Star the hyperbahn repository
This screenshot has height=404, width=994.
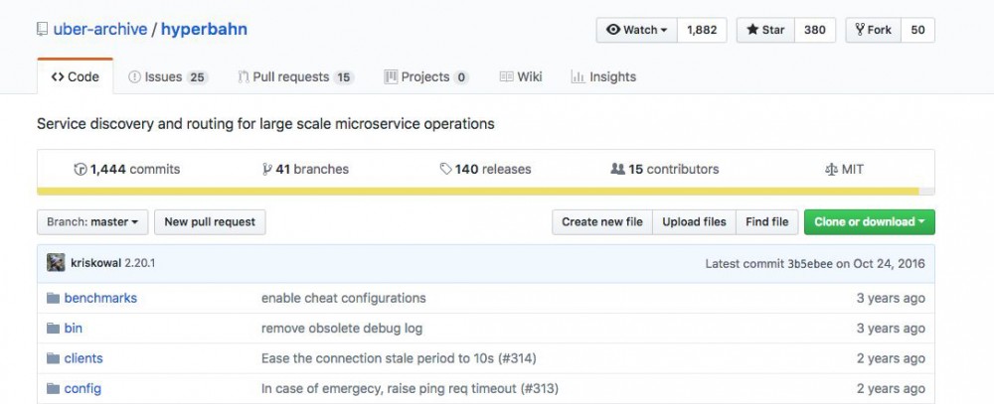click(x=765, y=30)
